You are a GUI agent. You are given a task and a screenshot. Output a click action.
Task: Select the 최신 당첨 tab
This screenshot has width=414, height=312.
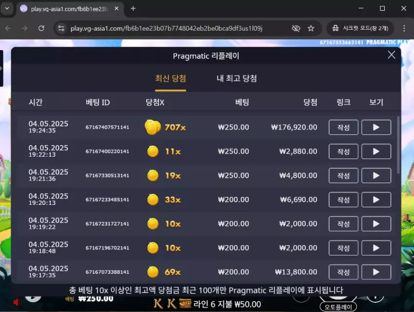pyautogui.click(x=170, y=78)
